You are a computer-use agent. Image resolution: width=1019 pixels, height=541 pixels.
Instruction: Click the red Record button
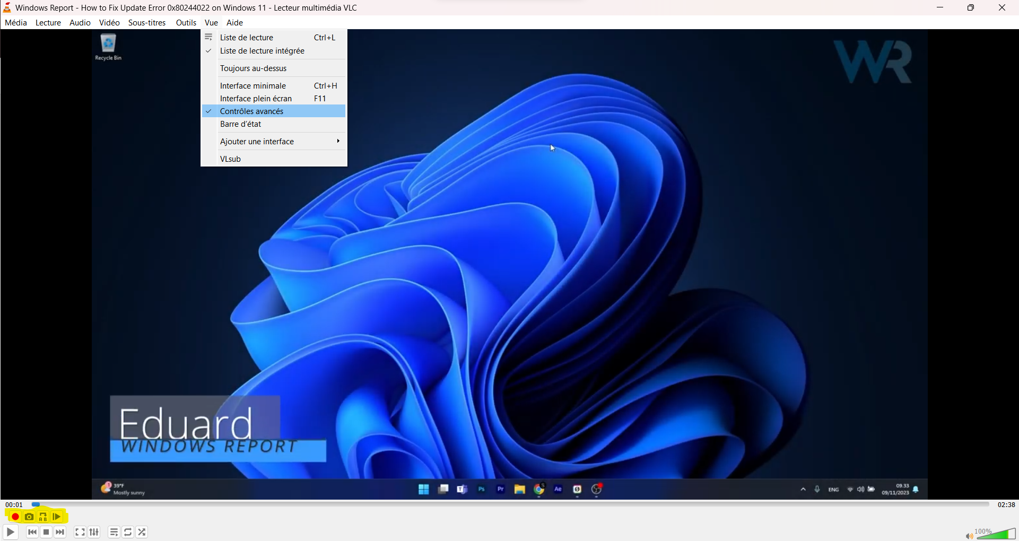tap(15, 517)
